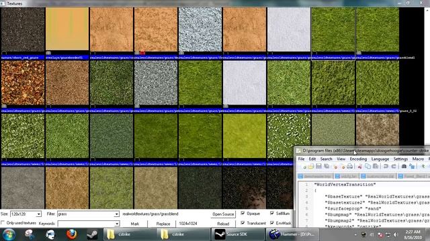Toggle the Translucent checkbox
The width and height of the screenshot is (430, 241).
243,223
